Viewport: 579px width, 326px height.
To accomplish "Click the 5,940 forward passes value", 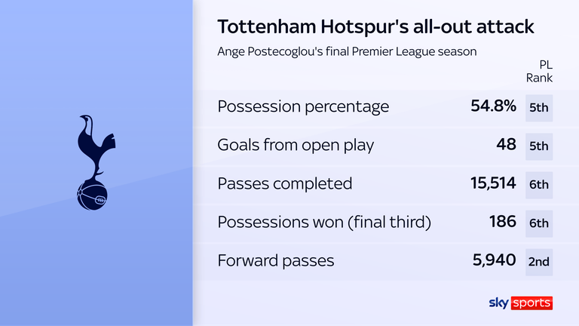I will coord(494,260).
